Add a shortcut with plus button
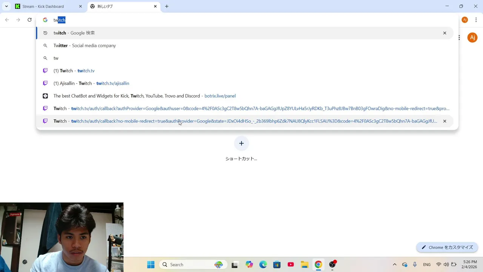483x272 pixels. (x=241, y=143)
